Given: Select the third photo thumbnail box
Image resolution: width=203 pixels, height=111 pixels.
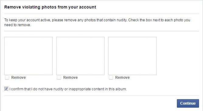Looking at the screenshot, I should 132,56.
